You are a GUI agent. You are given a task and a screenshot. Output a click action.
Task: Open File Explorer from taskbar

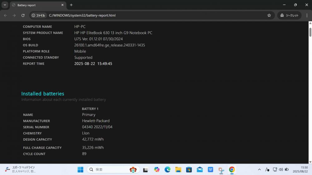point(178,169)
